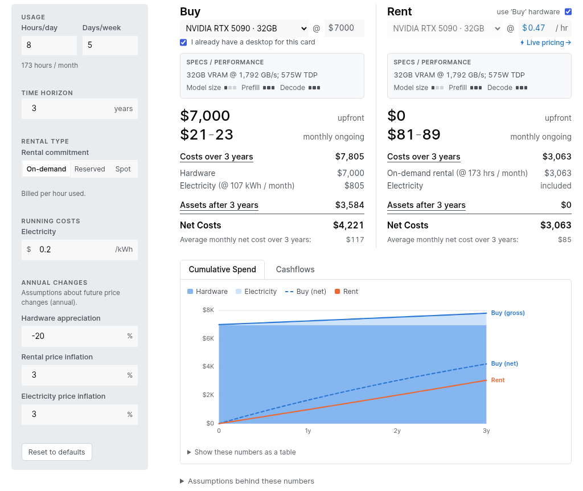This screenshot has height=491, width=583.
Task: Click the Buy (net) dashed legend marker
Action: click(289, 292)
